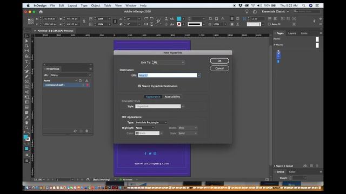Select the Zoom tool
Screen dimensions: 346x194
click(x=26, y=128)
